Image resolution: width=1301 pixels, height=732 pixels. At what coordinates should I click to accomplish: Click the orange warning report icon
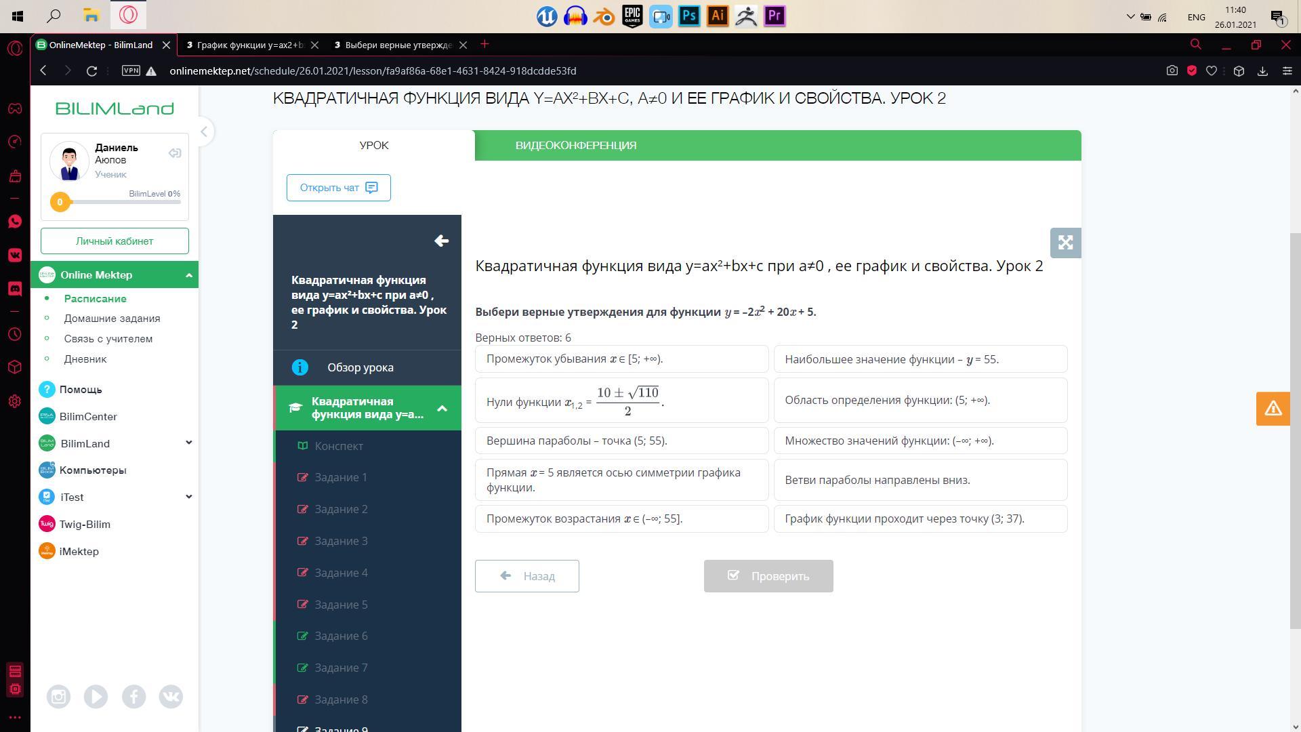coord(1272,409)
